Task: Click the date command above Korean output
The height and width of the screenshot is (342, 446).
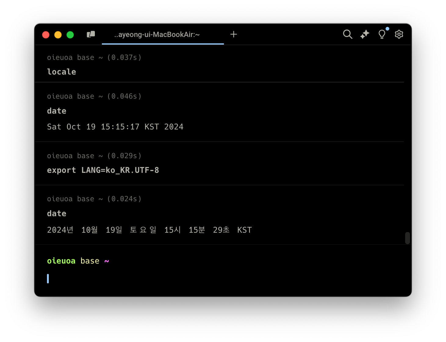Action: 57,213
